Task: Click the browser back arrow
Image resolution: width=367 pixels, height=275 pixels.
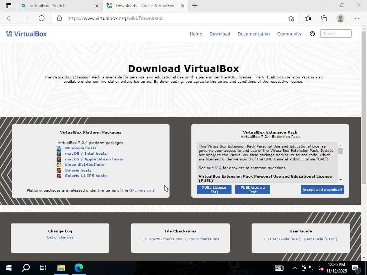Action: coord(10,18)
